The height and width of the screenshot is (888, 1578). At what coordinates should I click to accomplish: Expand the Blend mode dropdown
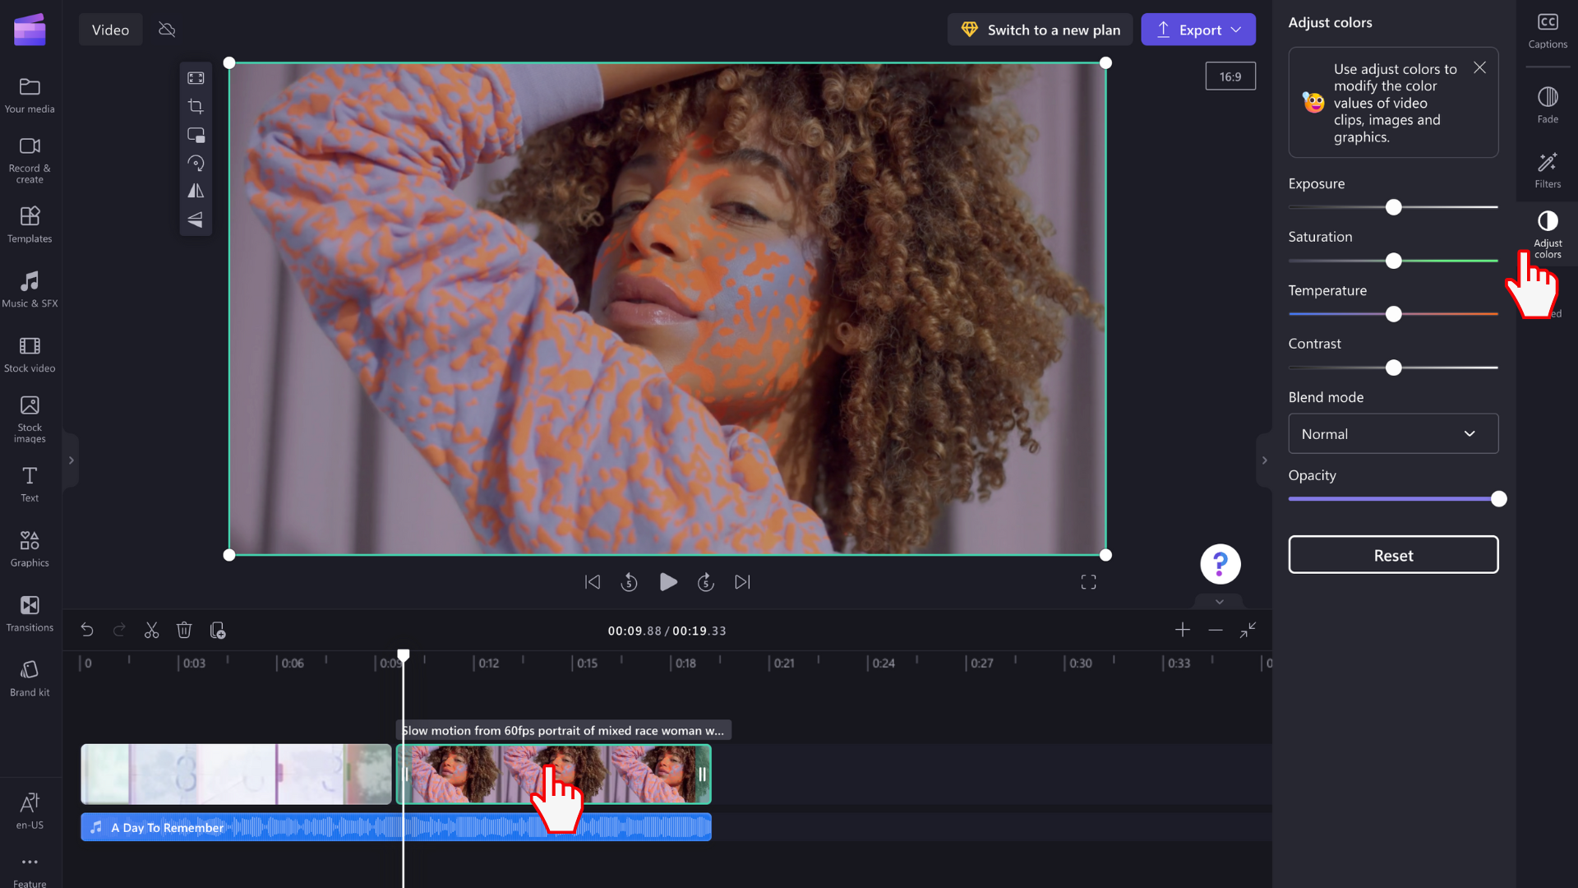[1393, 433]
